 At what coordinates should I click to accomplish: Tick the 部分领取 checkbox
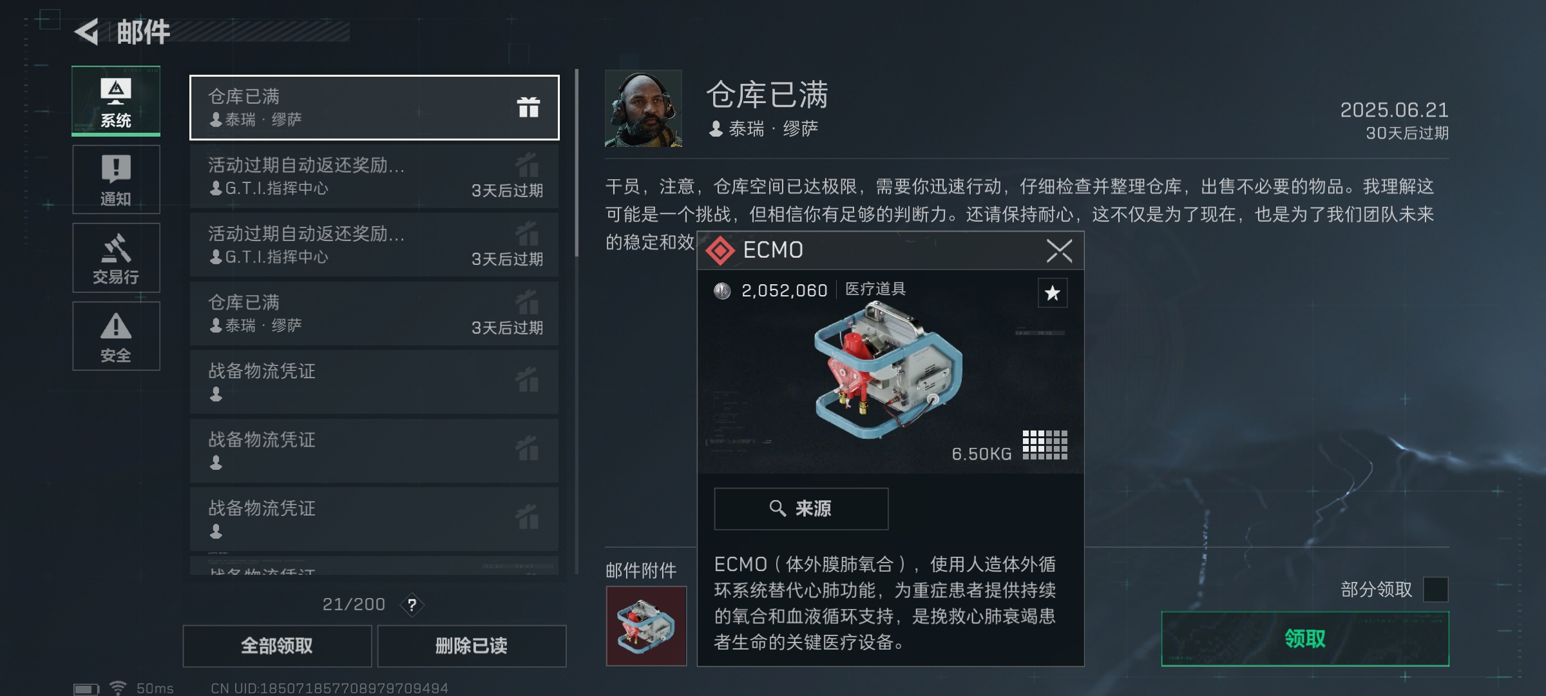[1436, 589]
